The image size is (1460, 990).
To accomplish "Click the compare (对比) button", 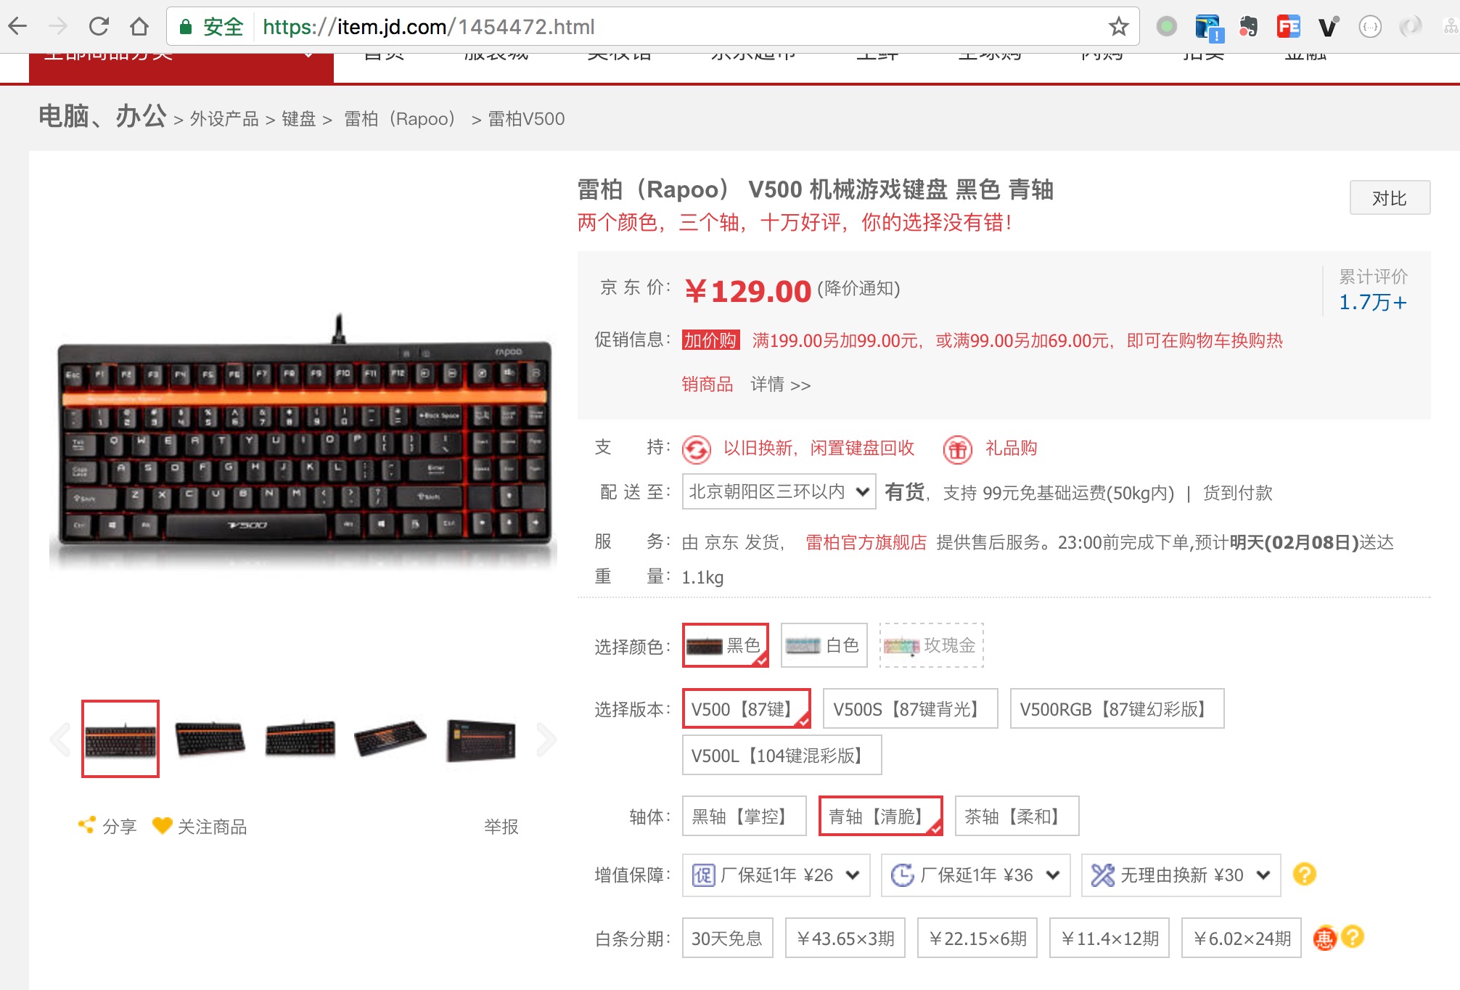I will pos(1389,198).
